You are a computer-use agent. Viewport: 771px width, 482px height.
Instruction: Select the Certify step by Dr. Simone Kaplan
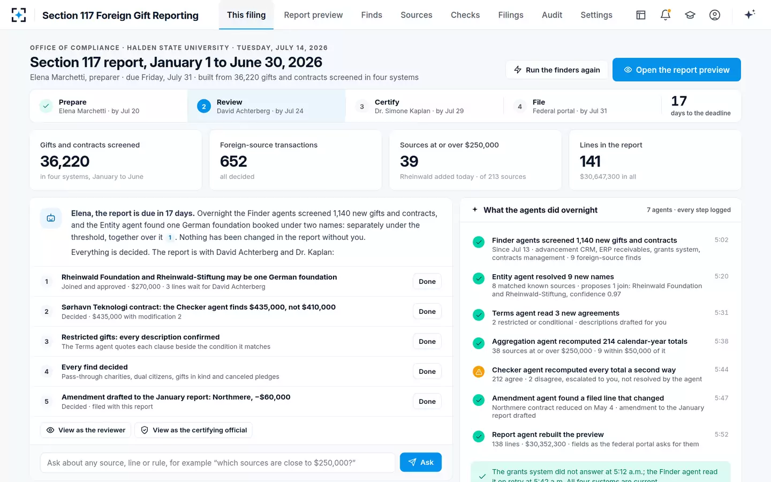pos(425,106)
